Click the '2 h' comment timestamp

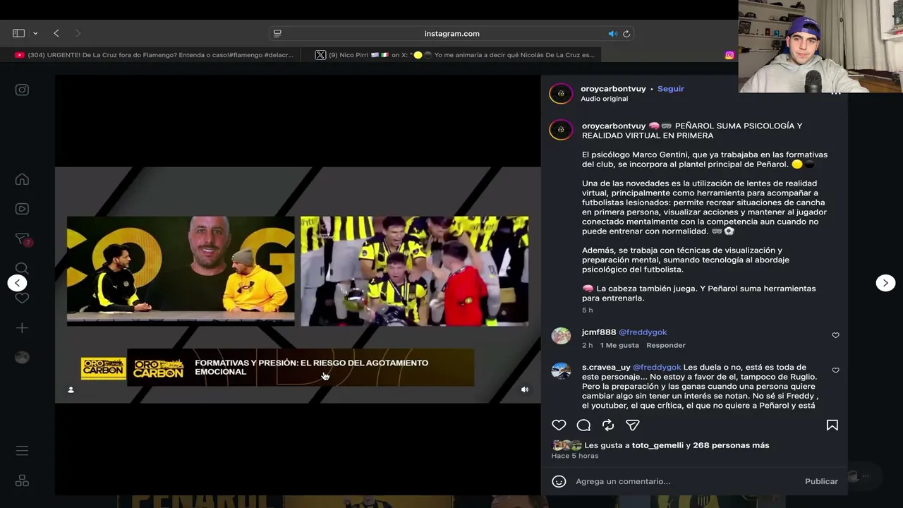(x=588, y=345)
